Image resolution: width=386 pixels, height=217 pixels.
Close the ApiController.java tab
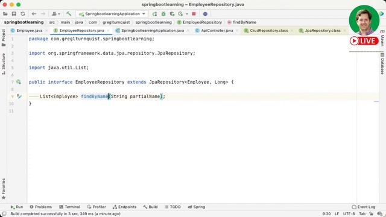(237, 31)
